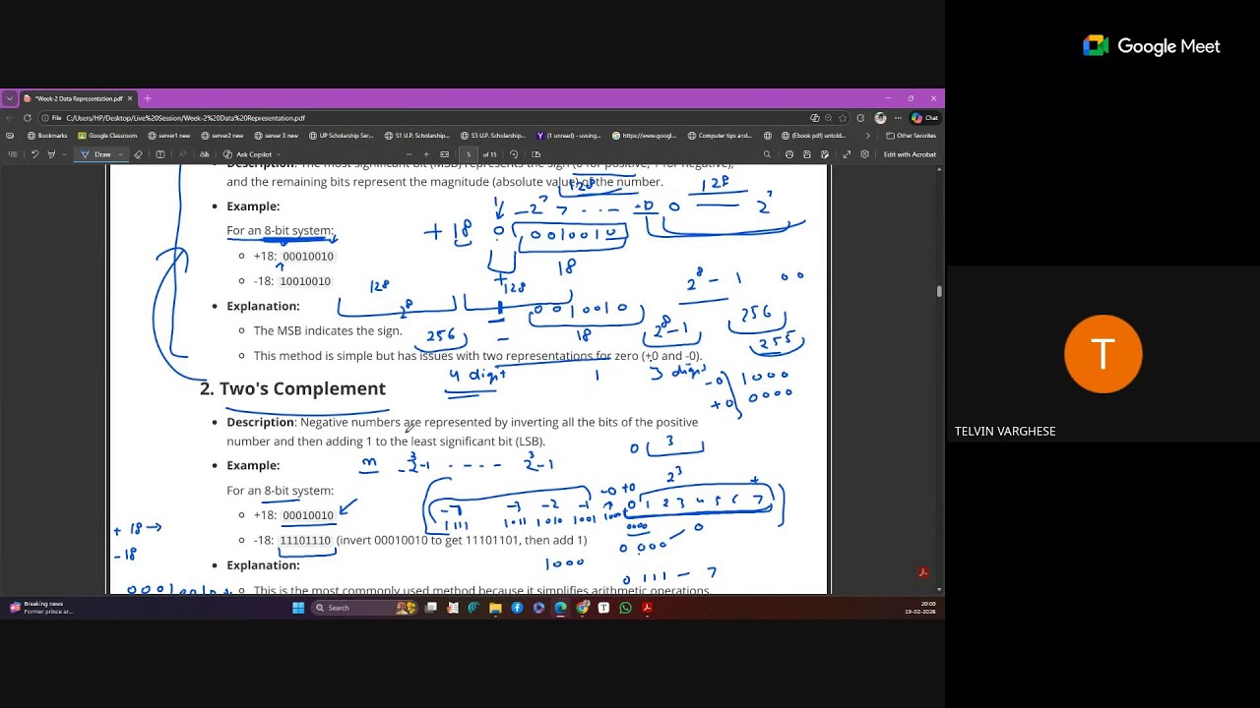
Task: Open the Week-2 Data Representation.pdf tab
Action: [x=78, y=98]
